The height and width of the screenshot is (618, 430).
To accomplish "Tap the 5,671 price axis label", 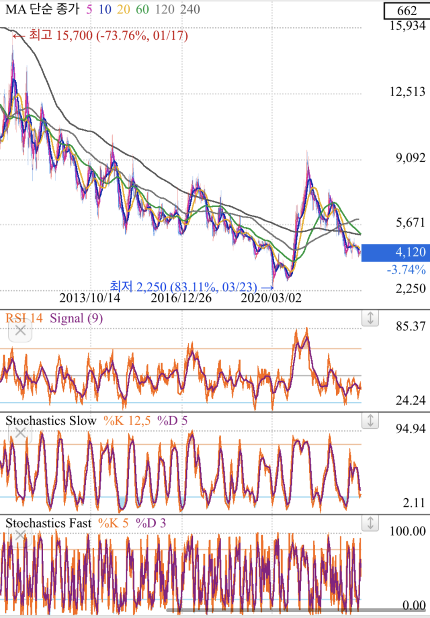I will coord(411,222).
